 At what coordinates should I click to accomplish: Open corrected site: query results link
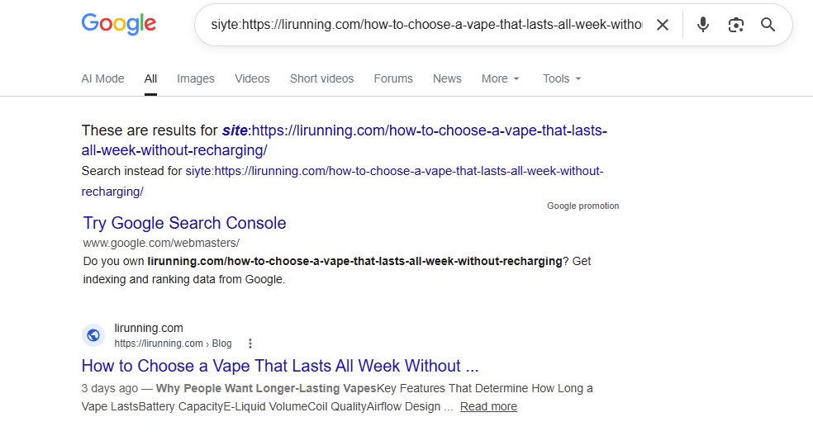pos(345,140)
